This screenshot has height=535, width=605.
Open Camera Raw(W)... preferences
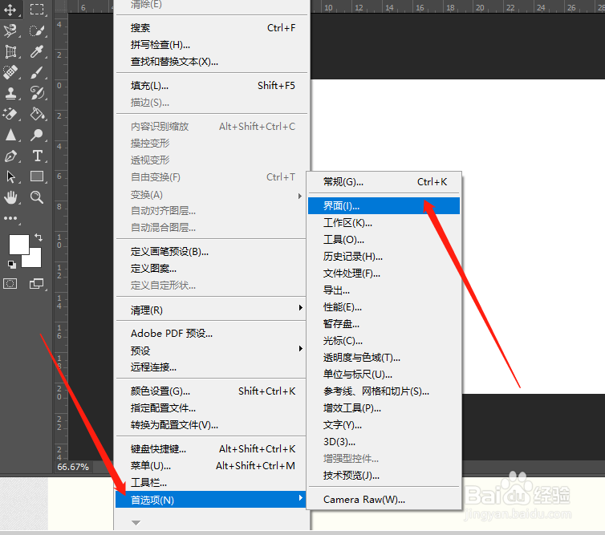(x=384, y=500)
